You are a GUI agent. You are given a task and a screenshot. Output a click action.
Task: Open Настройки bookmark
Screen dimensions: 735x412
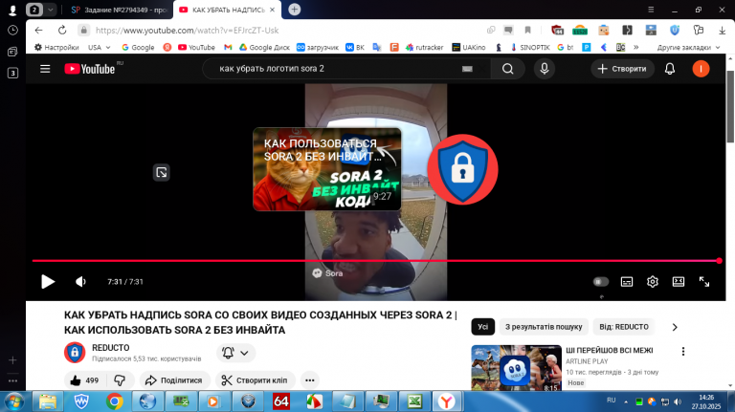coord(56,47)
